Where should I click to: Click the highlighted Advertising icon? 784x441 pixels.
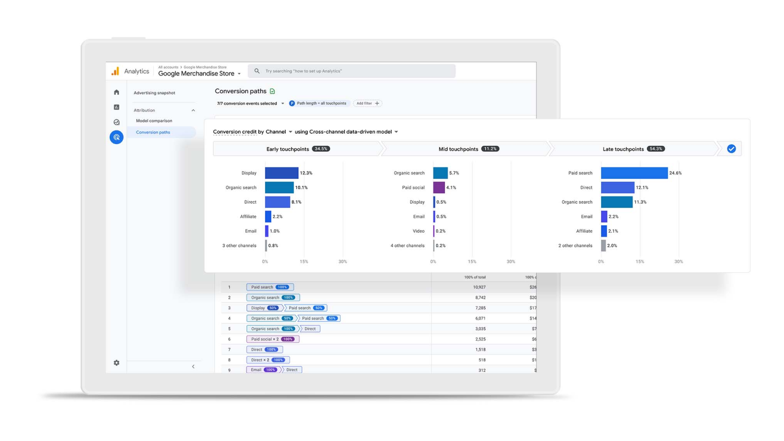116,138
